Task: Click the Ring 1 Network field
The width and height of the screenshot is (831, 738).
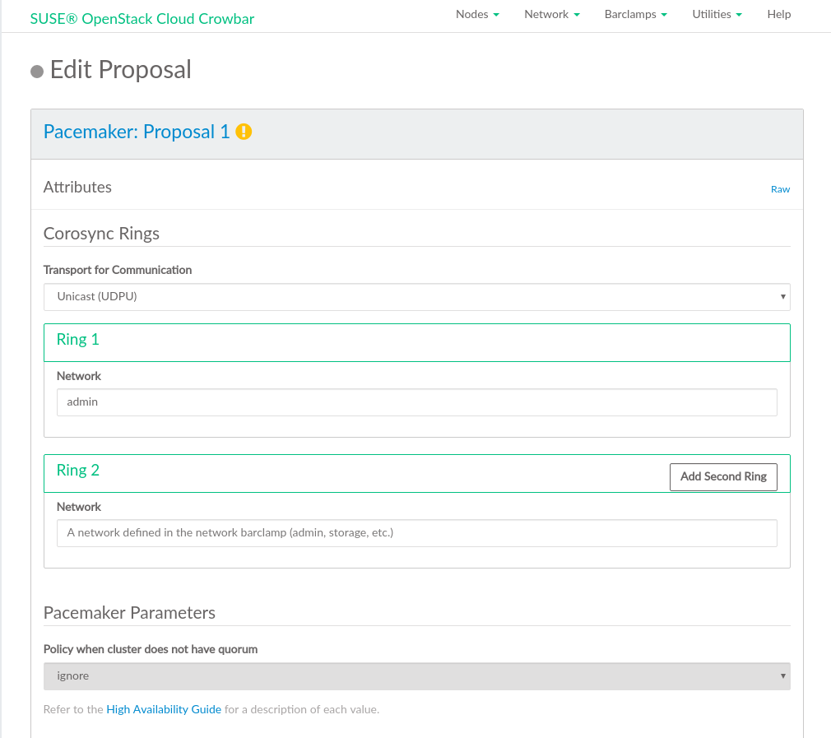Action: coord(416,402)
